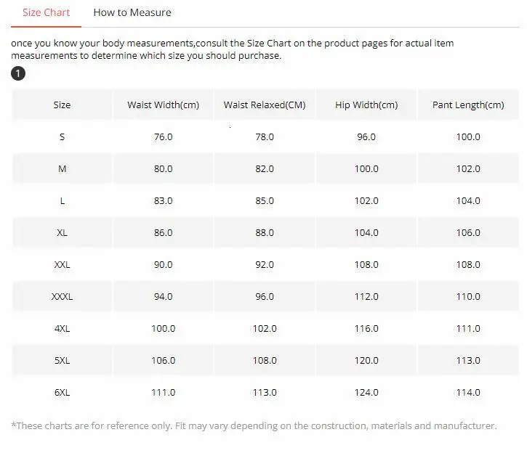Select the 5XL size row label
The height and width of the screenshot is (461, 527).
pyautogui.click(x=62, y=360)
